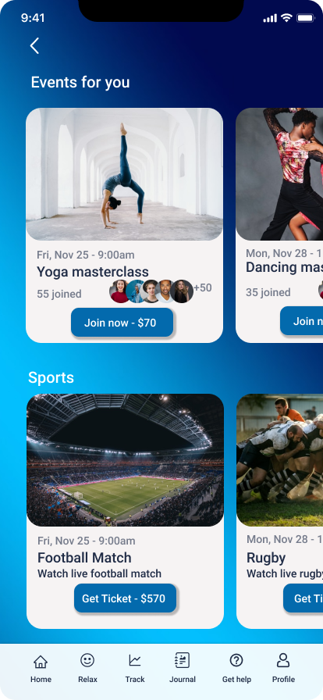Viewport: 323px width, 700px height.
Task: Go back using the left arrow
Action: pos(35,45)
